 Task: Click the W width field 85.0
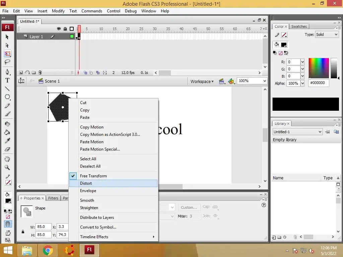44,227
